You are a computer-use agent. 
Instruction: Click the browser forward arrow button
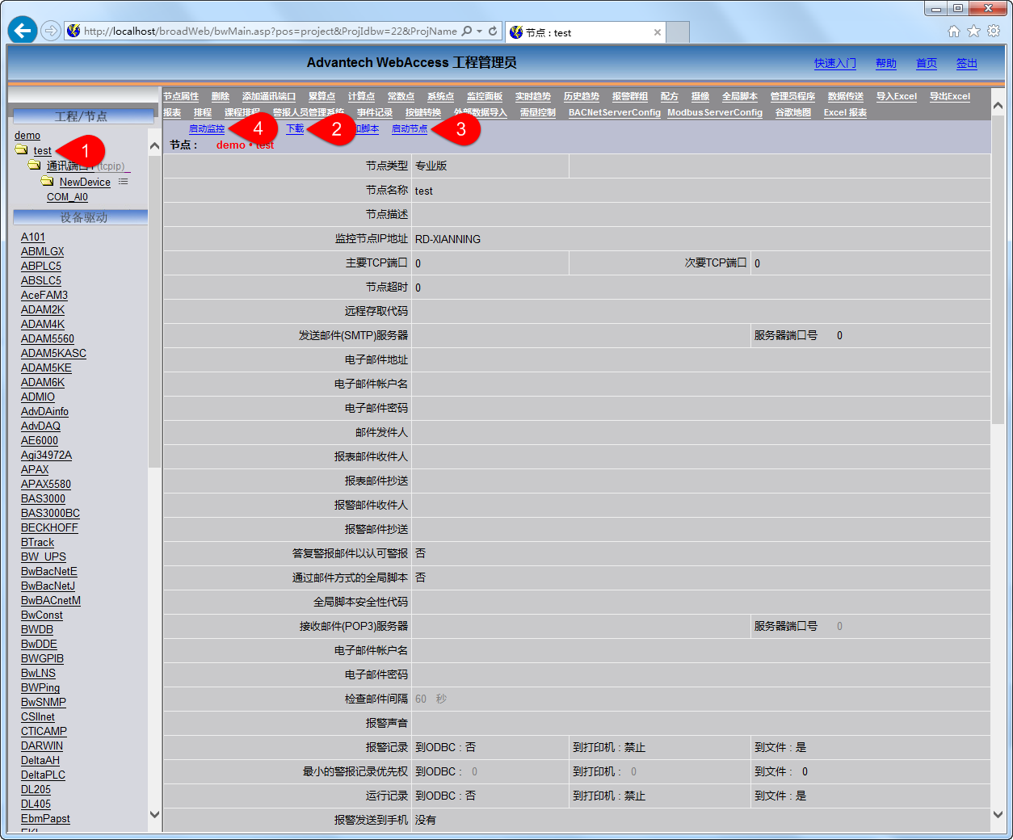(x=51, y=31)
